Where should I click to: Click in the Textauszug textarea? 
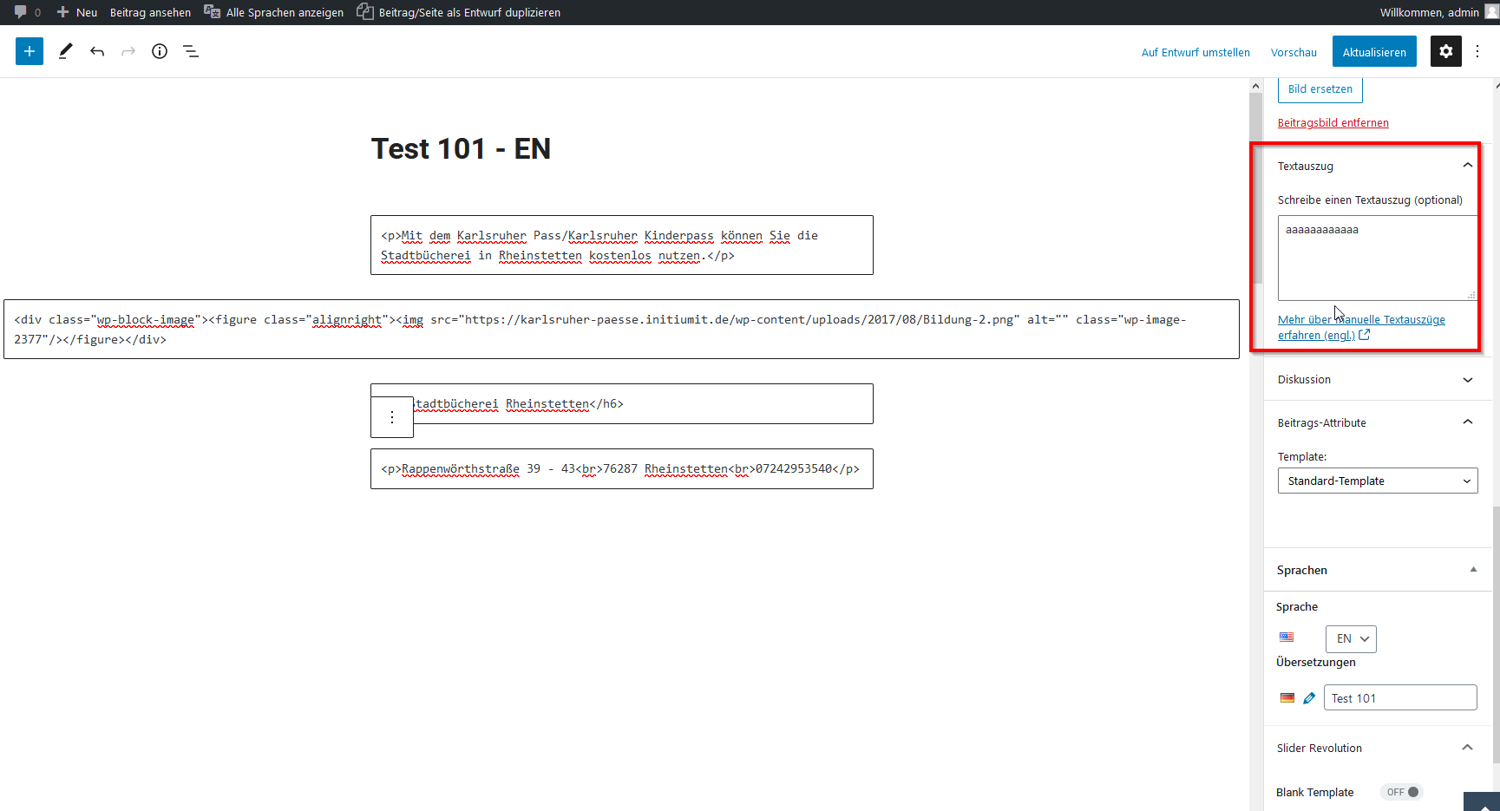(1377, 258)
